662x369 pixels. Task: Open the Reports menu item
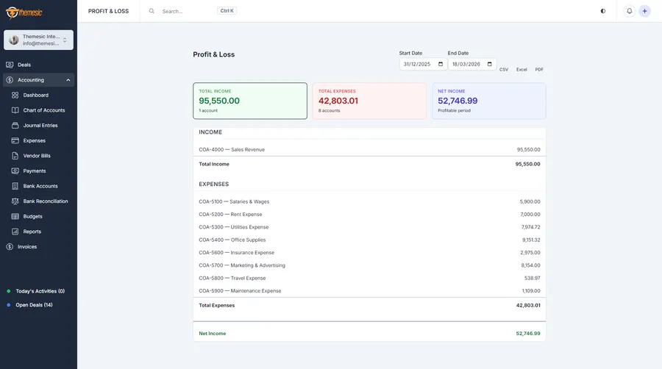(x=32, y=232)
